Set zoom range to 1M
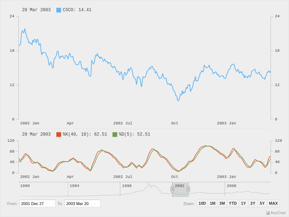Image resolution: width=289 pixels, height=217 pixels. [212, 203]
